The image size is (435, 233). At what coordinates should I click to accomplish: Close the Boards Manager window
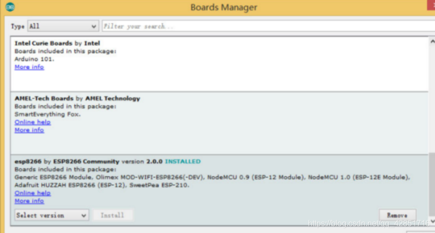click(x=431, y=5)
